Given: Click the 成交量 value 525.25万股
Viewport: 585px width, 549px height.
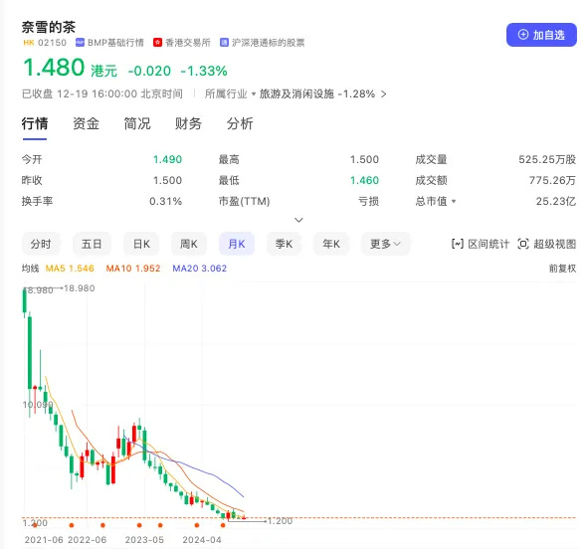Looking at the screenshot, I should [547, 159].
